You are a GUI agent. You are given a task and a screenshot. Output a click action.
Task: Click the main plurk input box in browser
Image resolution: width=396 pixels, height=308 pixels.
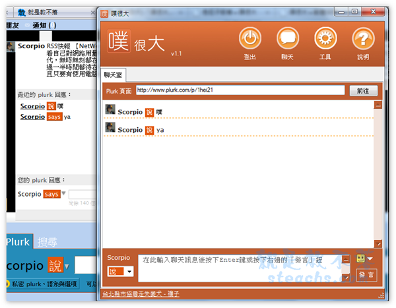86,265
